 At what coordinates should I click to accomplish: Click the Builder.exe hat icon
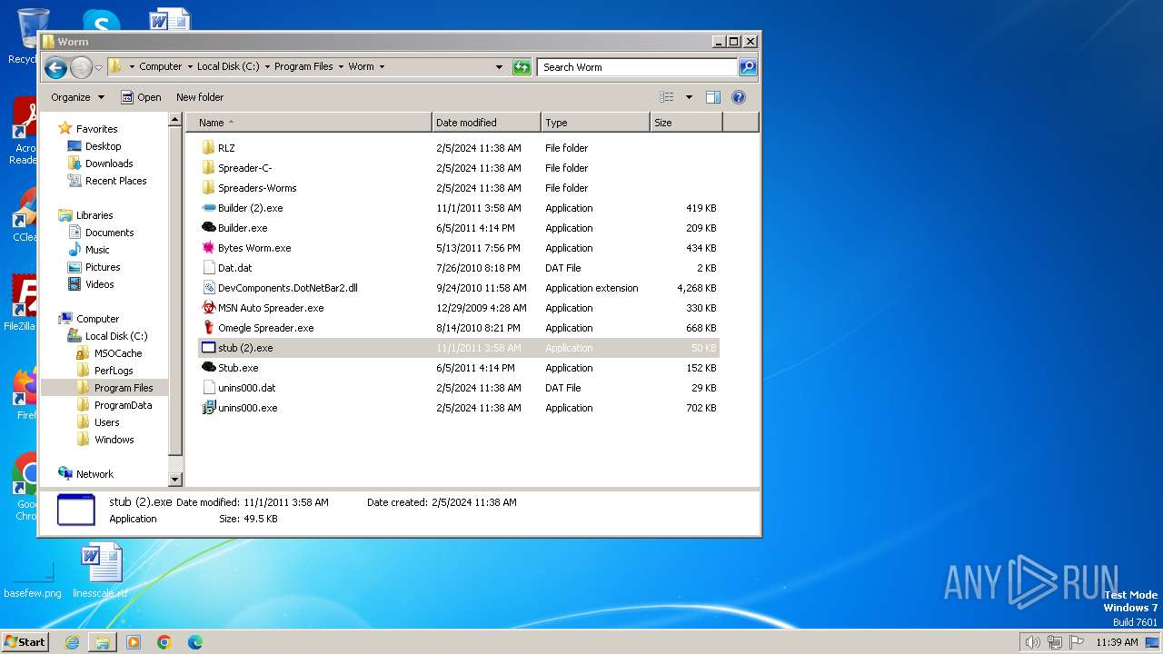point(208,228)
